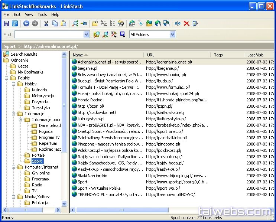Click the Cut scissors icon
This screenshot has height=222, width=276.
click(46, 23)
